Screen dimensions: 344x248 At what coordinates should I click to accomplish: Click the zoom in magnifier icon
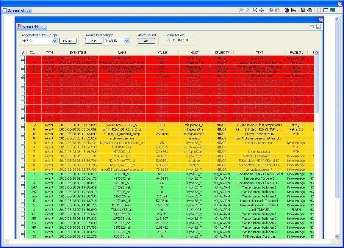tap(241, 10)
